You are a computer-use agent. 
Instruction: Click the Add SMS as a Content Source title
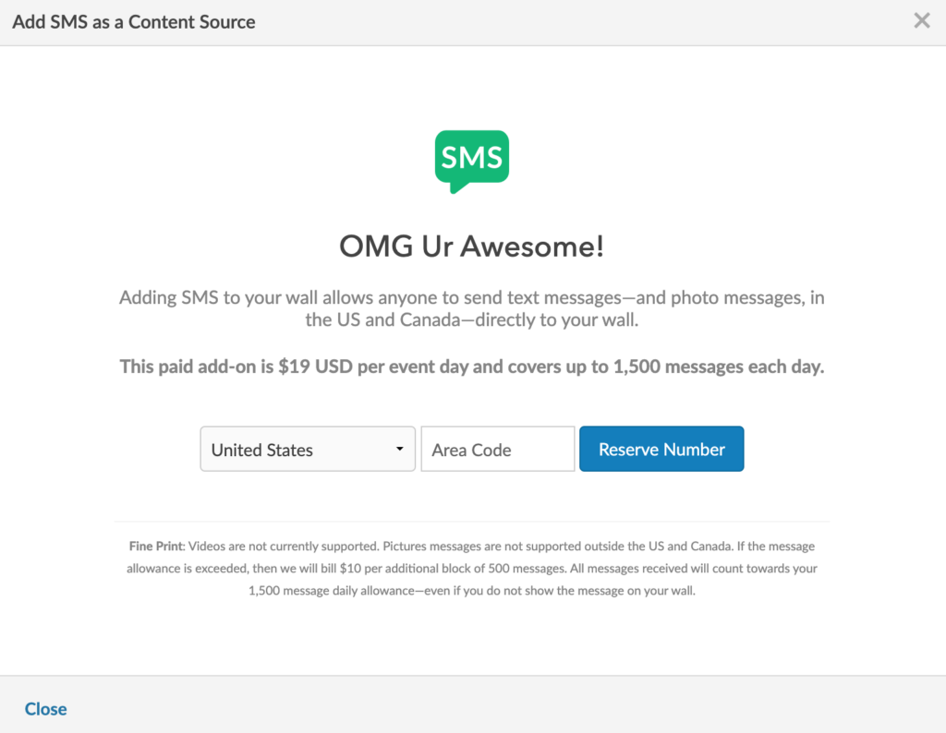click(x=133, y=21)
